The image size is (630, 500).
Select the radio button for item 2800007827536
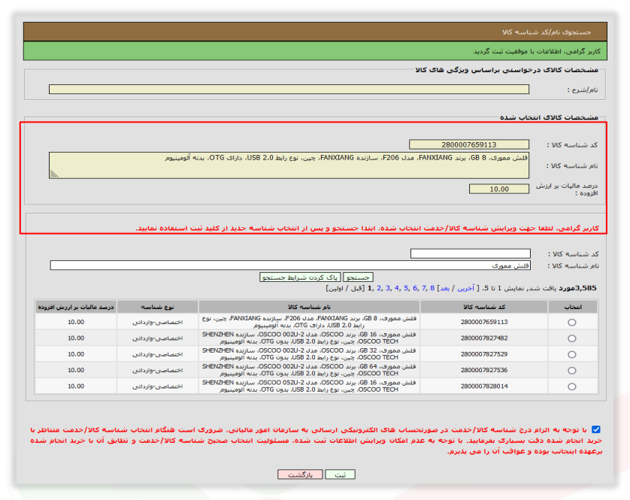point(572,371)
